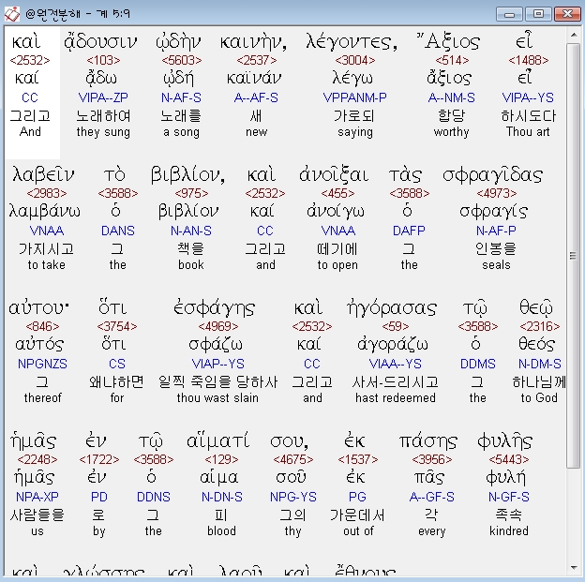
Task: Click Strong's number <3754>
Action: 117,326
